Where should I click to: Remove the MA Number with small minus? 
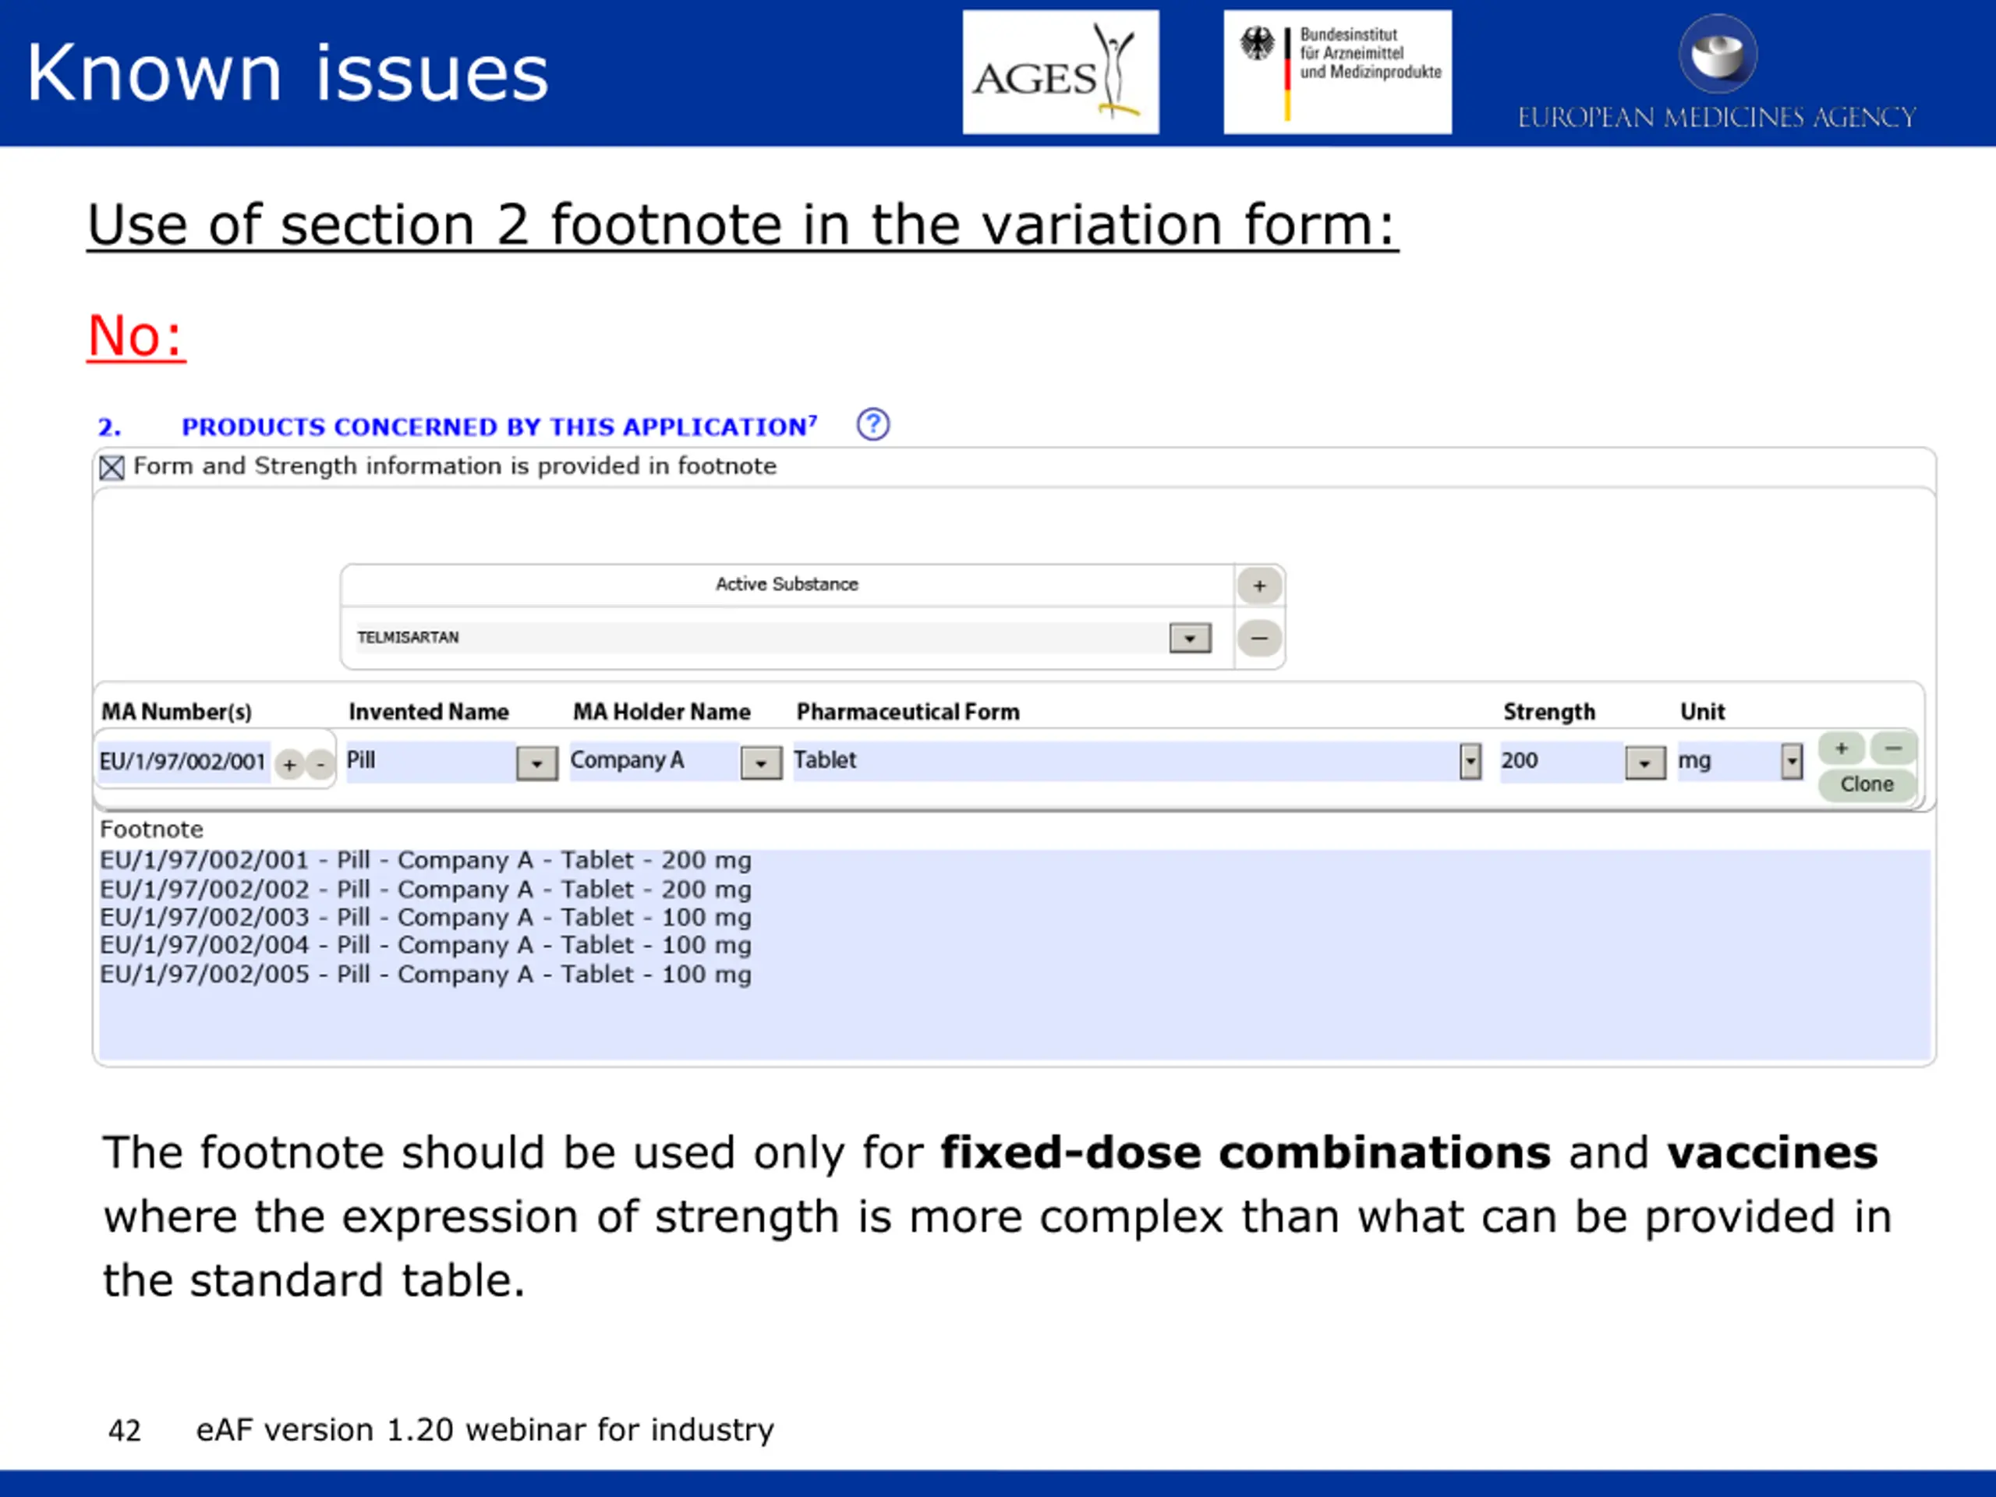(x=320, y=765)
